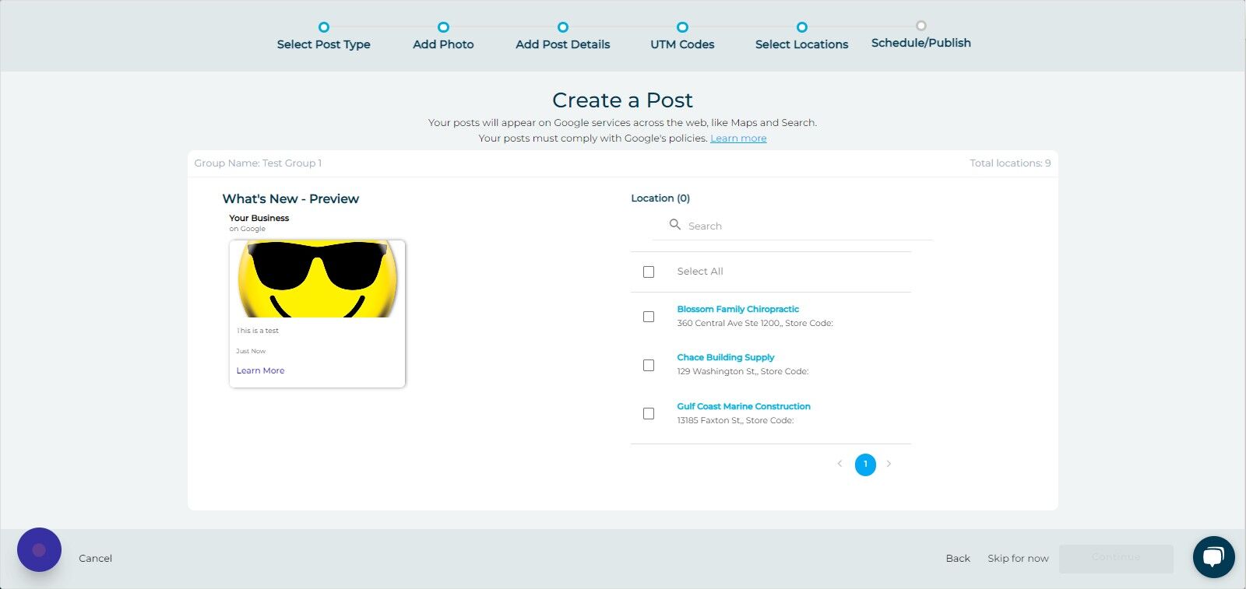Click the search magnifier icon
The width and height of the screenshot is (1246, 589).
click(x=675, y=225)
